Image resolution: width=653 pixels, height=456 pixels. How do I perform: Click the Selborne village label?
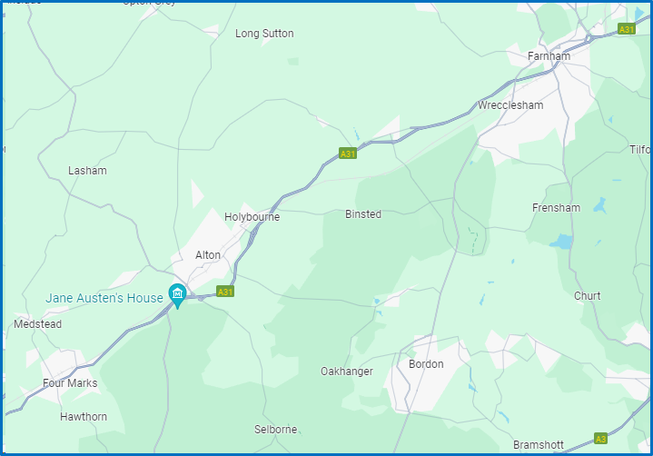coord(276,430)
